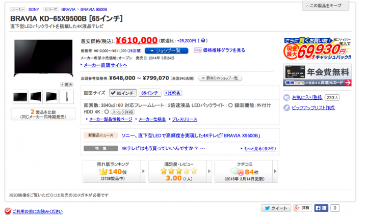
Task: Open the SONY maker link
Action: coord(34,10)
